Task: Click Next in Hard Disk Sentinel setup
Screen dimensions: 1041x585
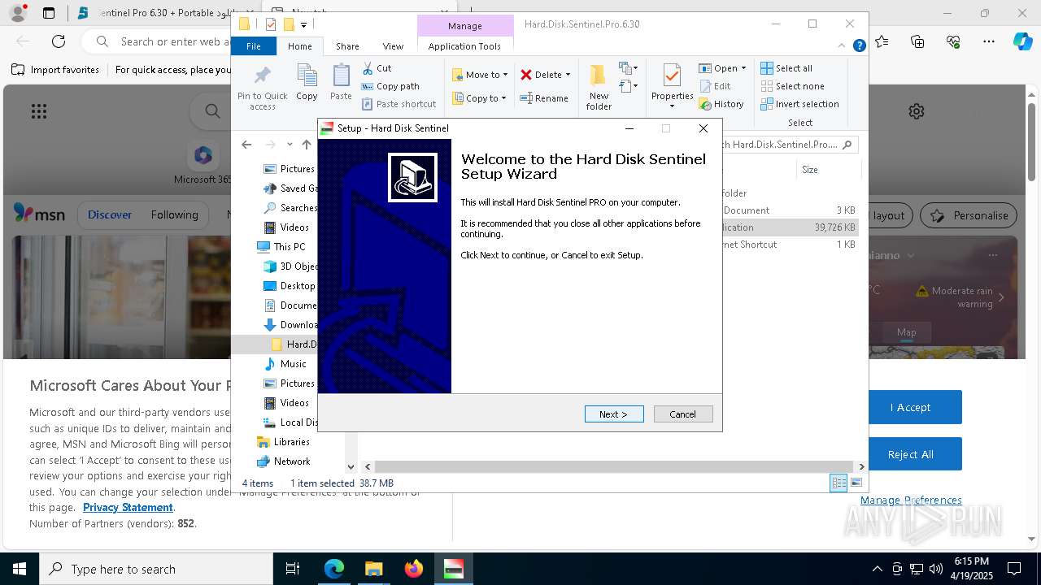Action: coord(614,414)
